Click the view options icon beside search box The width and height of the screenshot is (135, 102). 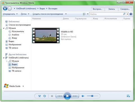[x=84, y=14]
